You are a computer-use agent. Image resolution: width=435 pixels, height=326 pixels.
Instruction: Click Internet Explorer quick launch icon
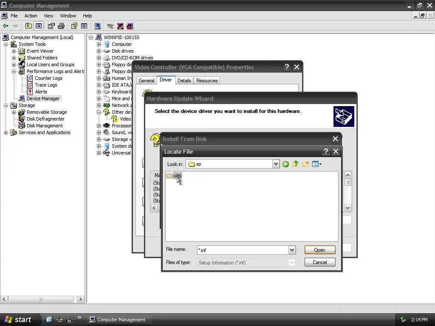[49, 319]
